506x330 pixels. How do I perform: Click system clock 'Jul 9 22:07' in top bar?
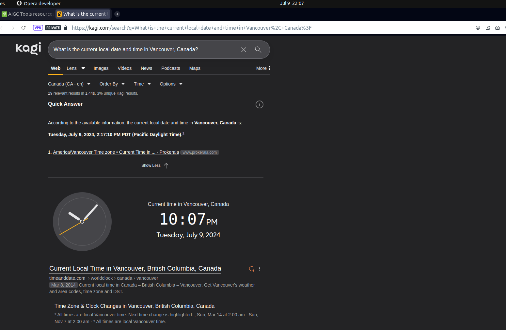(x=292, y=3)
